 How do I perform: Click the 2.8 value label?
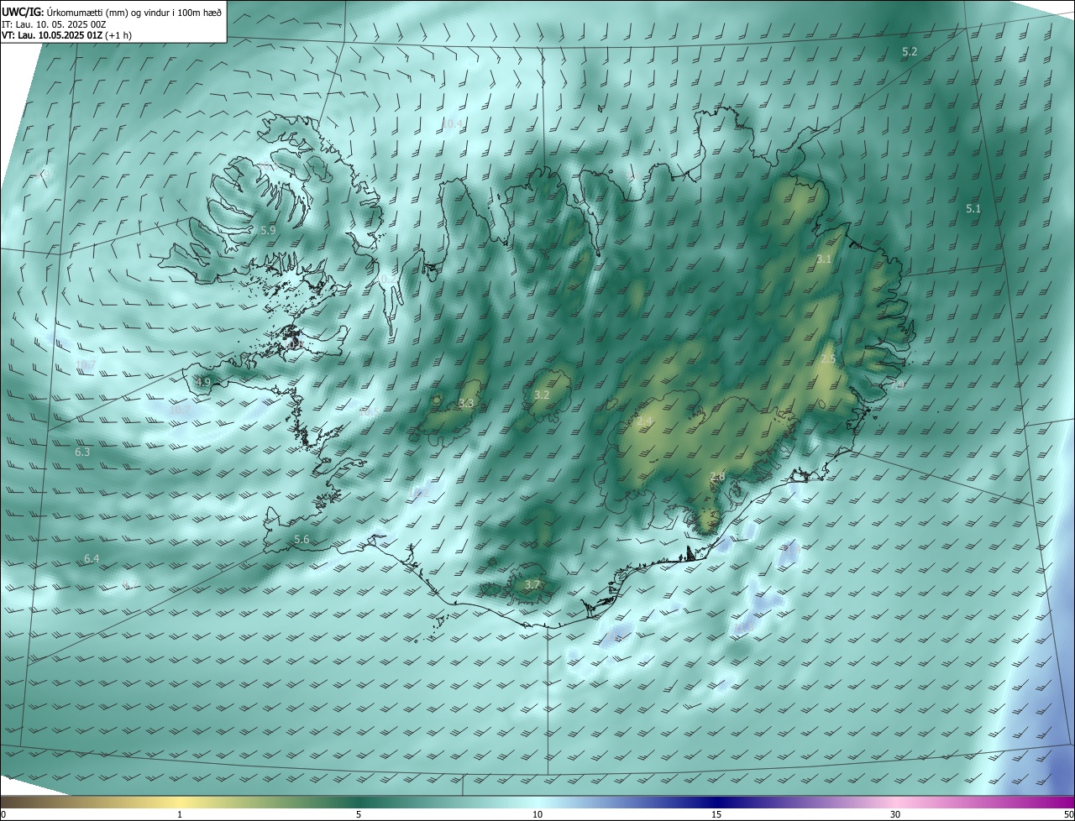(x=717, y=477)
